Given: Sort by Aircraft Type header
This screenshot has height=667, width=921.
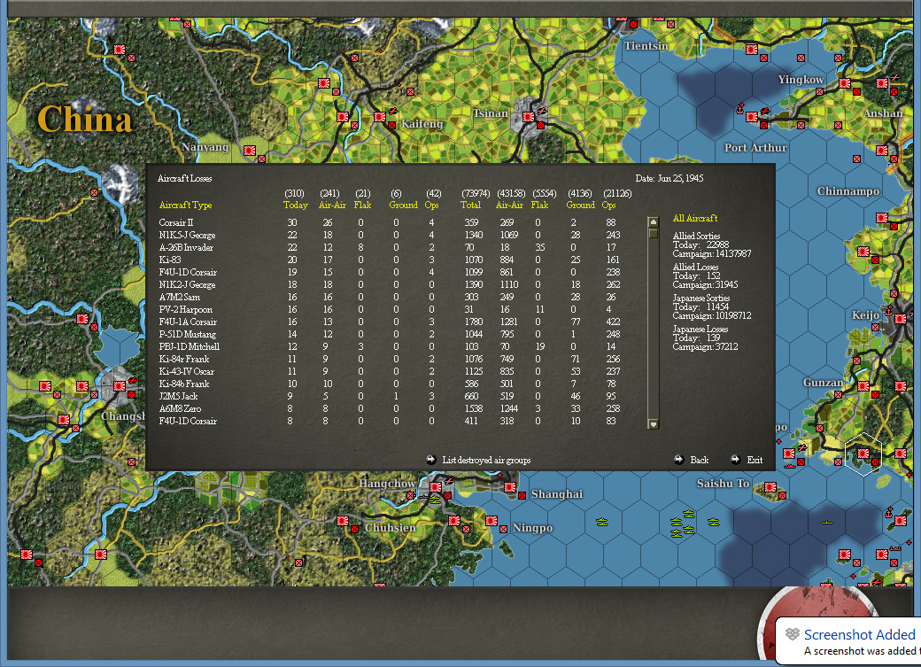Looking at the screenshot, I should (x=186, y=206).
